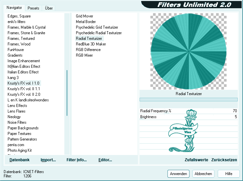Select the Metal Border filter
The width and height of the screenshot is (243, 181).
(86, 22)
